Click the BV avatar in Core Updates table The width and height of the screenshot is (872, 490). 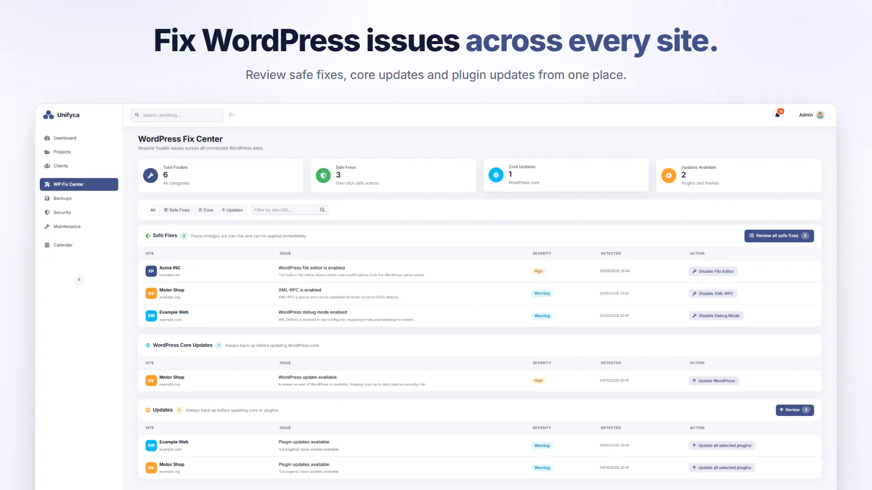(x=151, y=381)
